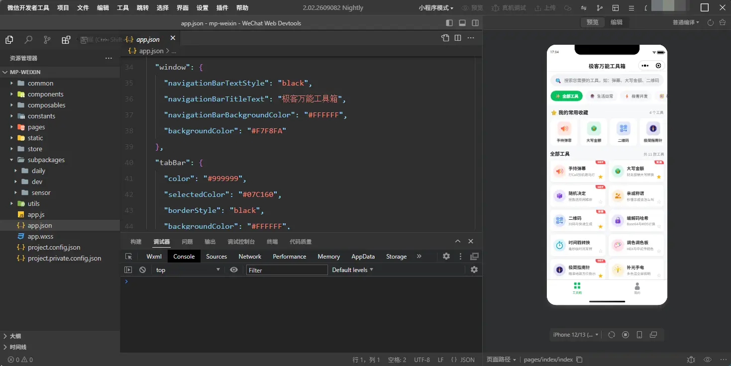The width and height of the screenshot is (731, 366).
Task: Open the 页面路径 dropdown
Action: tap(501, 360)
